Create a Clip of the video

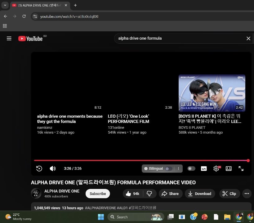point(229,194)
